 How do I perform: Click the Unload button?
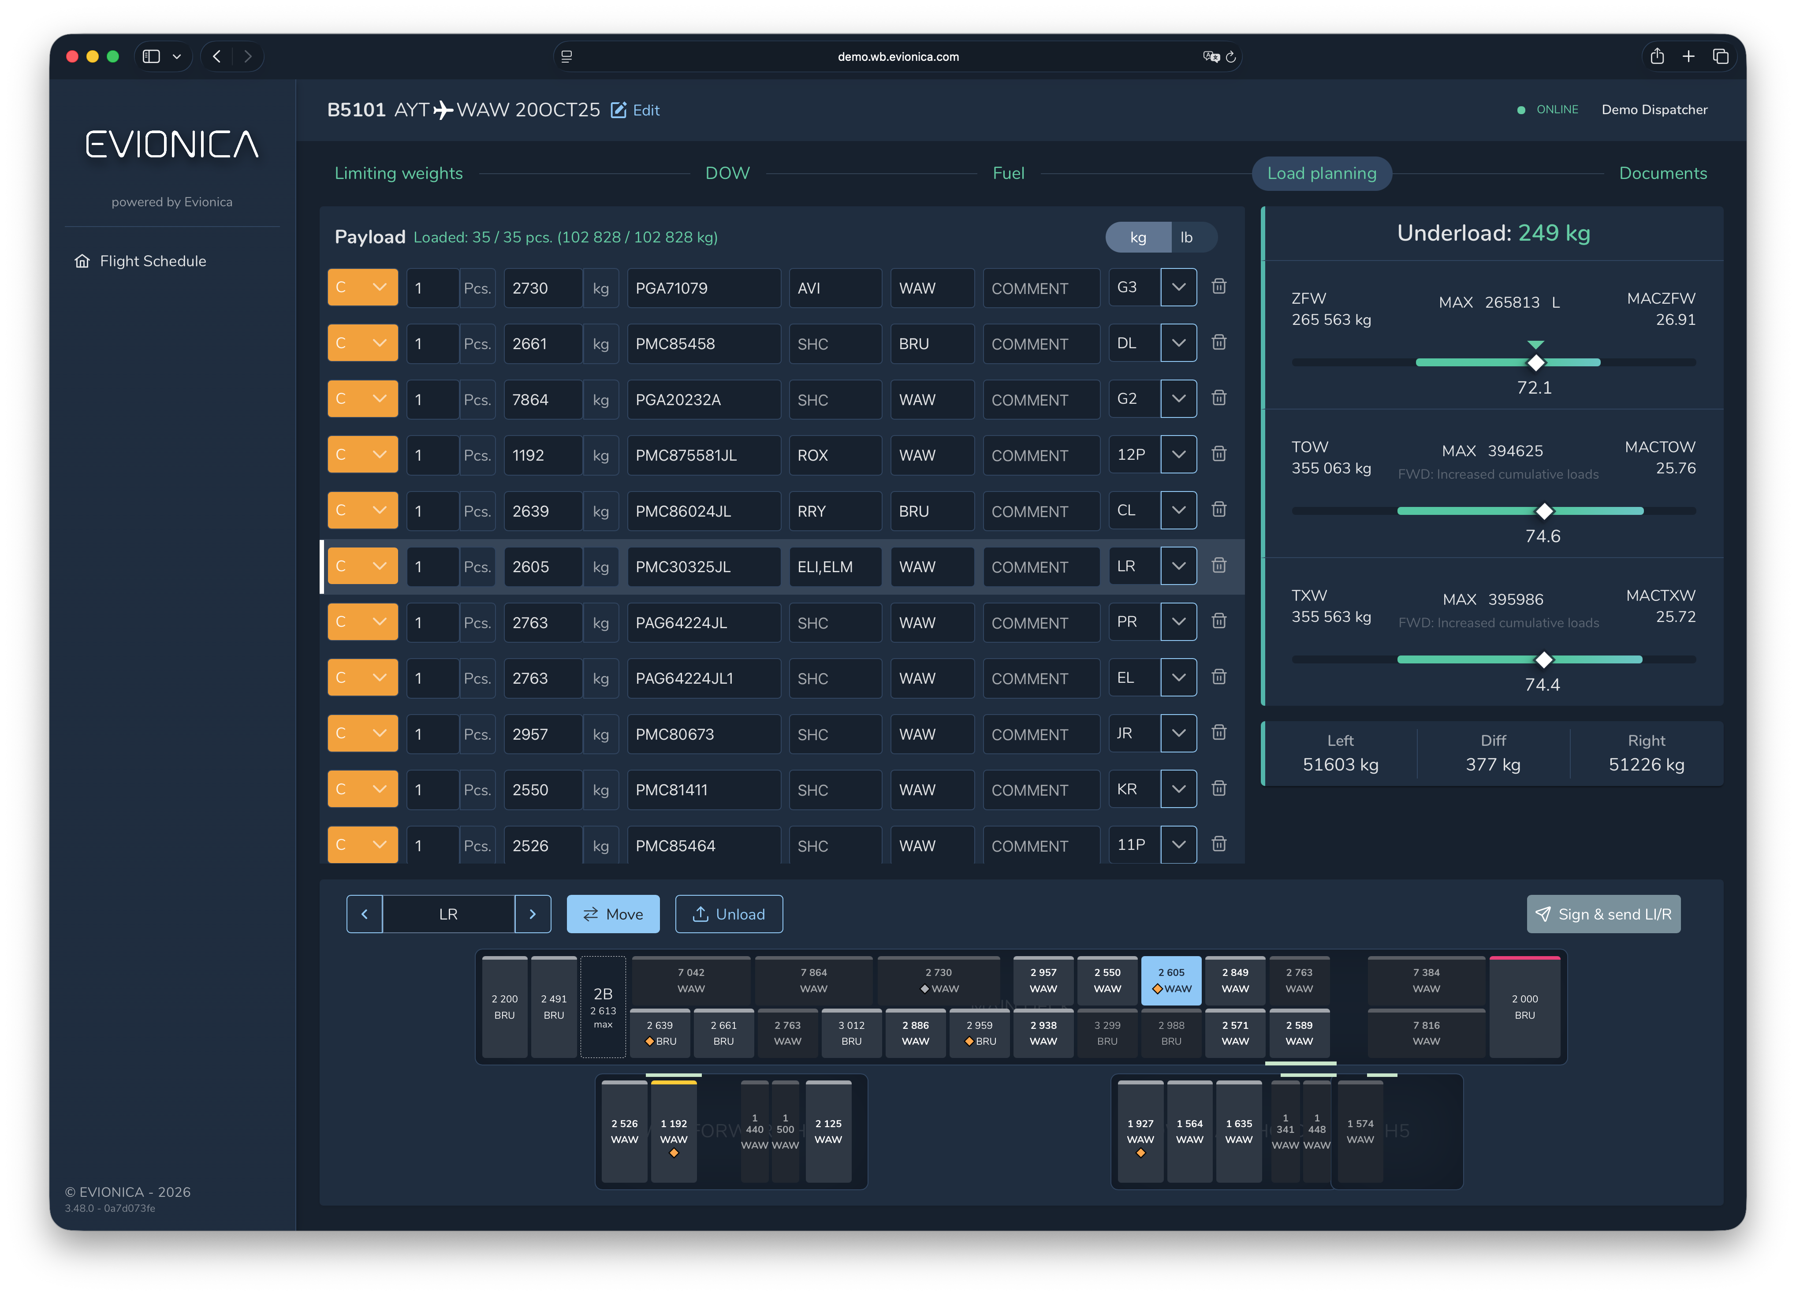click(x=729, y=914)
